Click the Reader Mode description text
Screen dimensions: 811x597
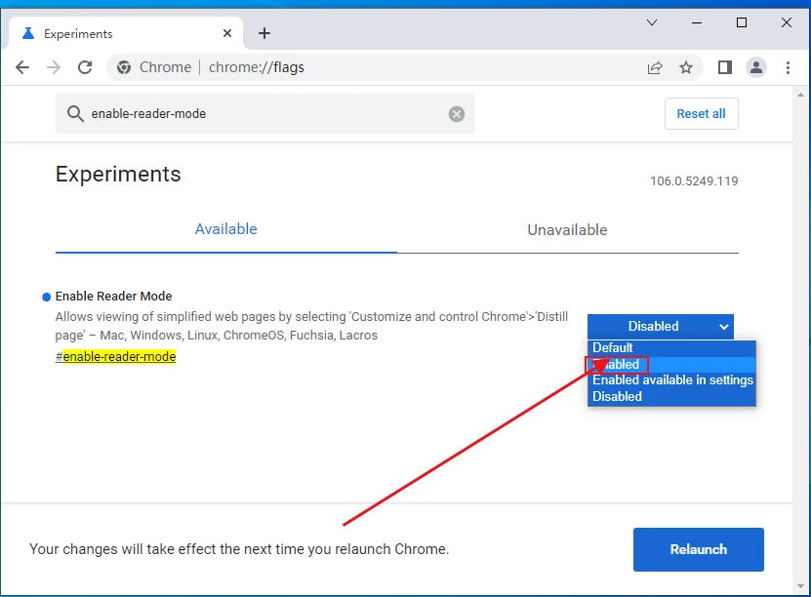[x=311, y=326]
